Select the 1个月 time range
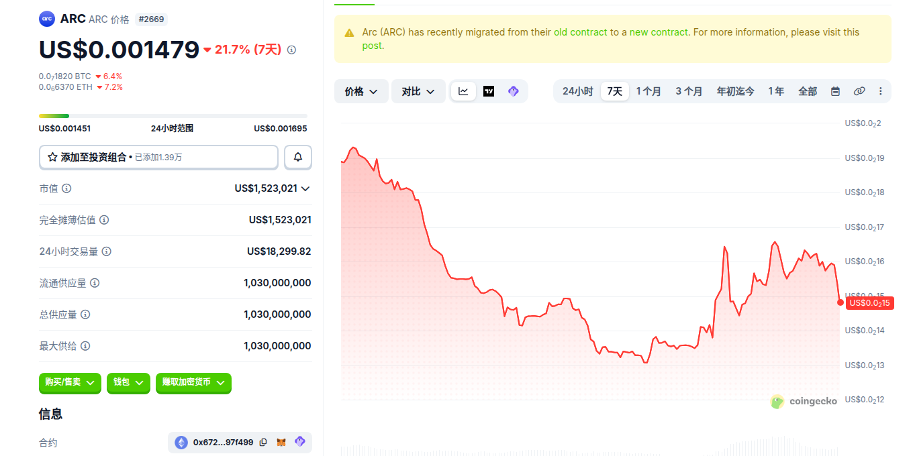 point(648,91)
